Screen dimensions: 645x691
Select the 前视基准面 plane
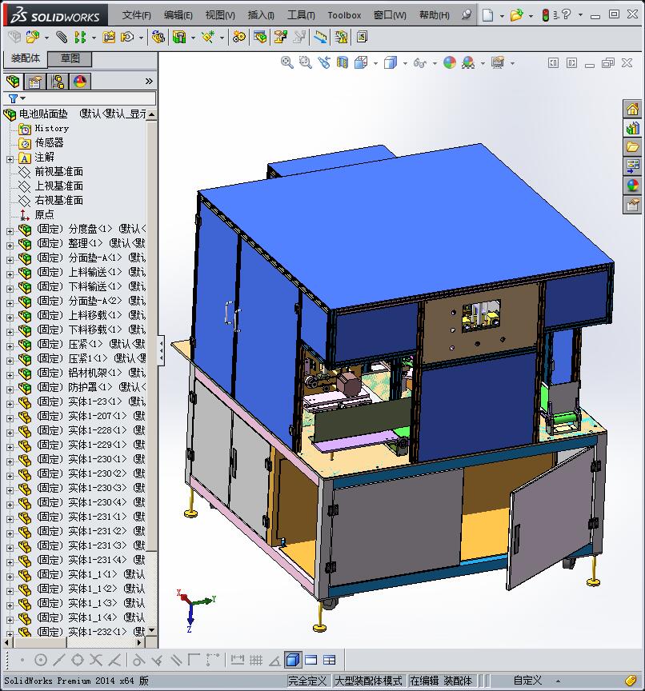click(59, 171)
